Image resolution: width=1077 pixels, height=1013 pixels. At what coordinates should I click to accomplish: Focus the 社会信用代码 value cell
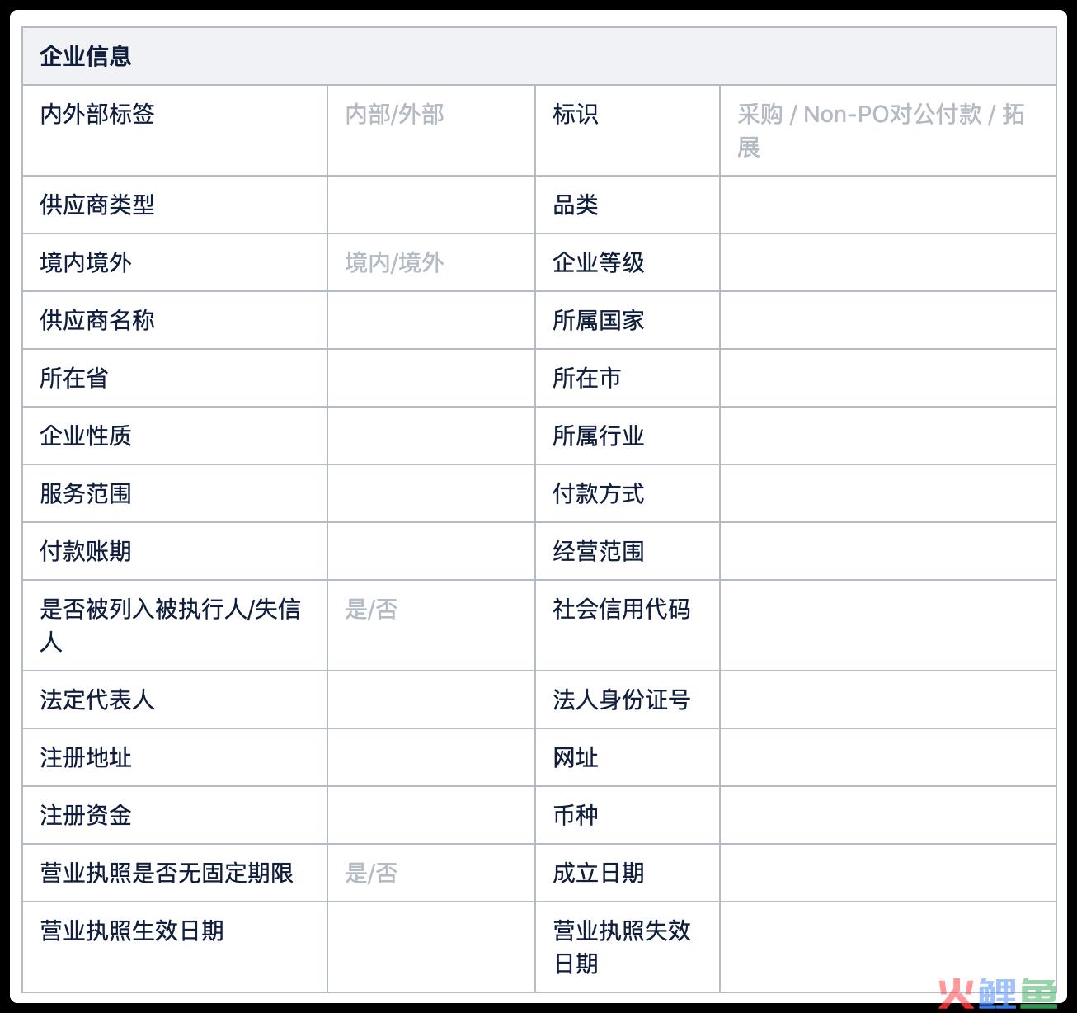887,625
